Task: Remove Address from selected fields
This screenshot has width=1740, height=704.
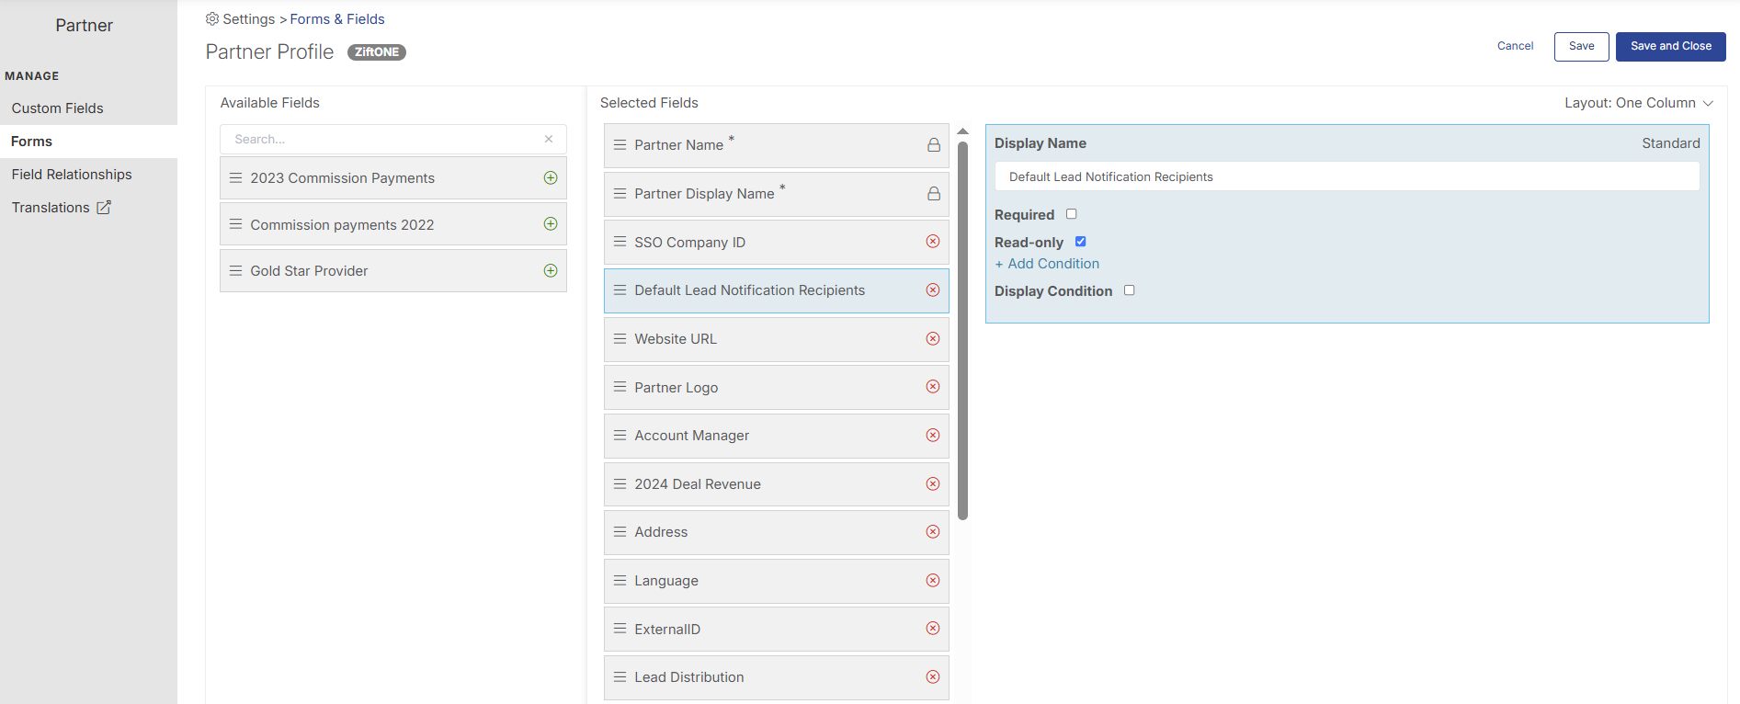Action: pyautogui.click(x=933, y=531)
